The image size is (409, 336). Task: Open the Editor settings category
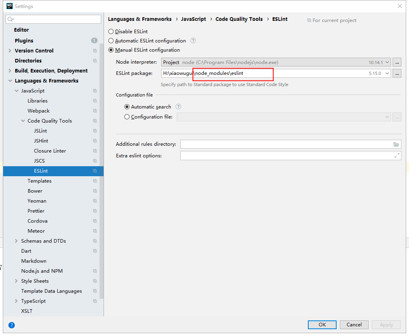coord(21,30)
